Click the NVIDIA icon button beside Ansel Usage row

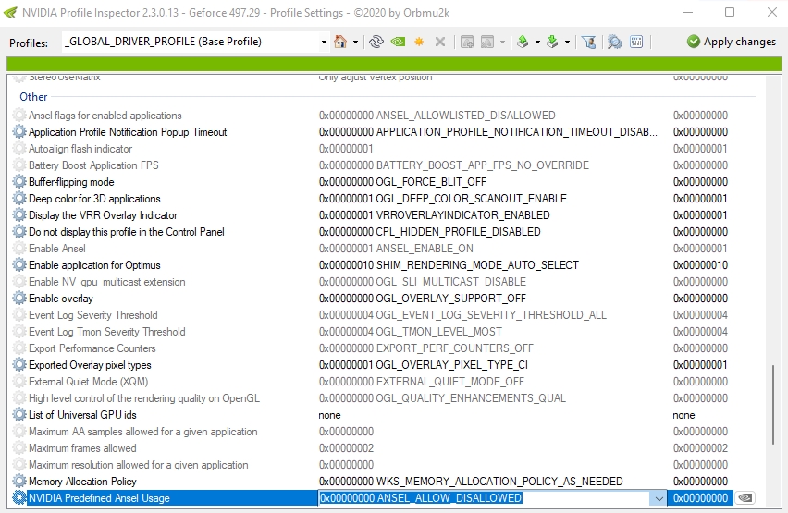tap(745, 498)
